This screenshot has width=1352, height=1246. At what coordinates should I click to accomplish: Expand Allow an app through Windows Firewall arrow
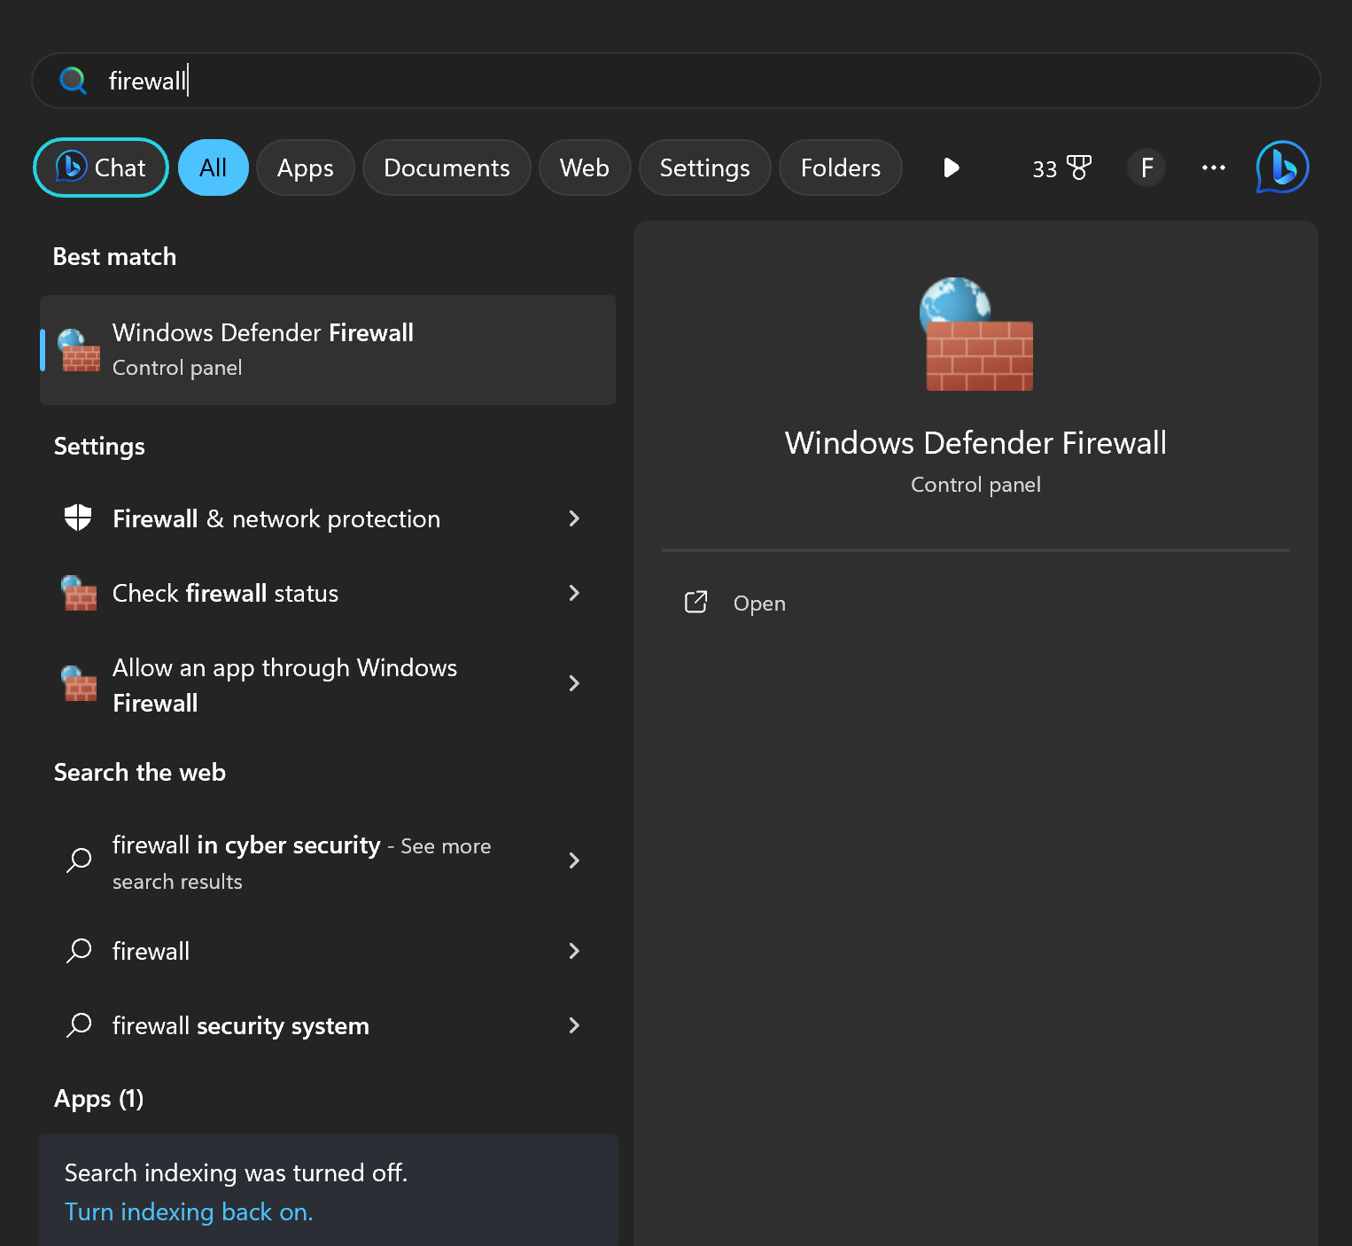pyautogui.click(x=574, y=683)
